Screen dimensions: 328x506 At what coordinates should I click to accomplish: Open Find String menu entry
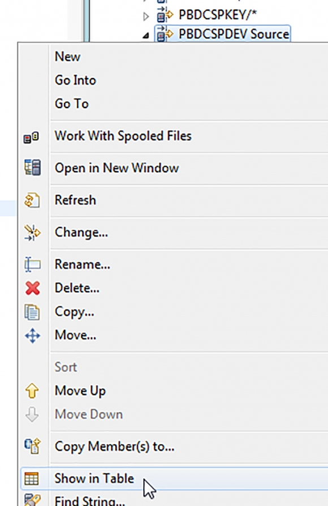click(90, 500)
